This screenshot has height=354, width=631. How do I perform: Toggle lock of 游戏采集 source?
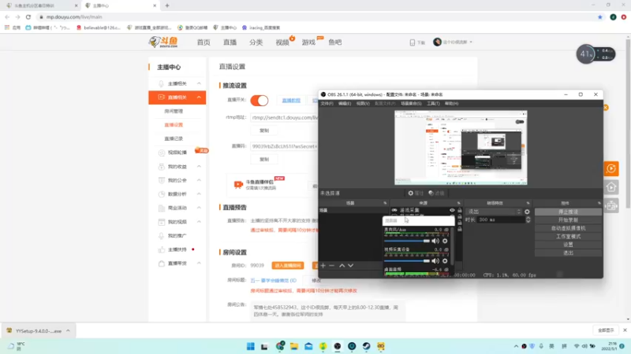click(x=460, y=210)
